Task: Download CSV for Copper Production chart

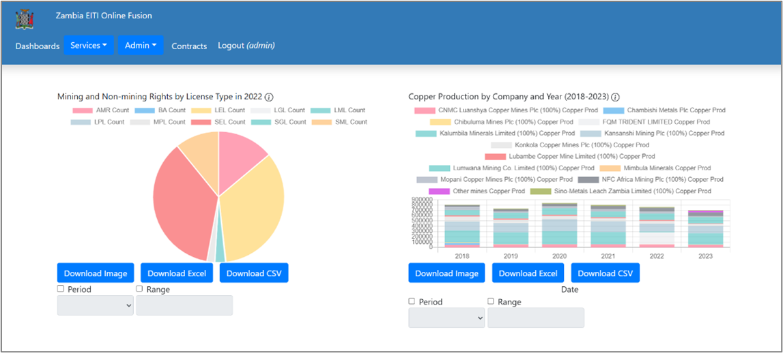Action: pyautogui.click(x=606, y=273)
